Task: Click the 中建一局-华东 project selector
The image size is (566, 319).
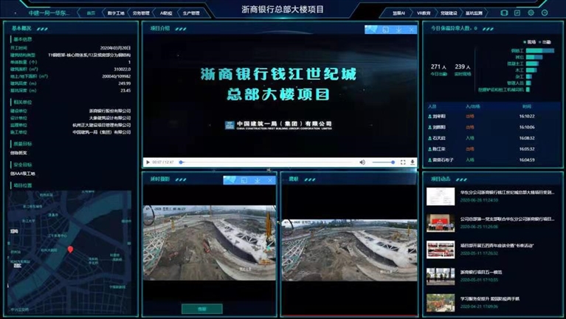Action: [49, 13]
